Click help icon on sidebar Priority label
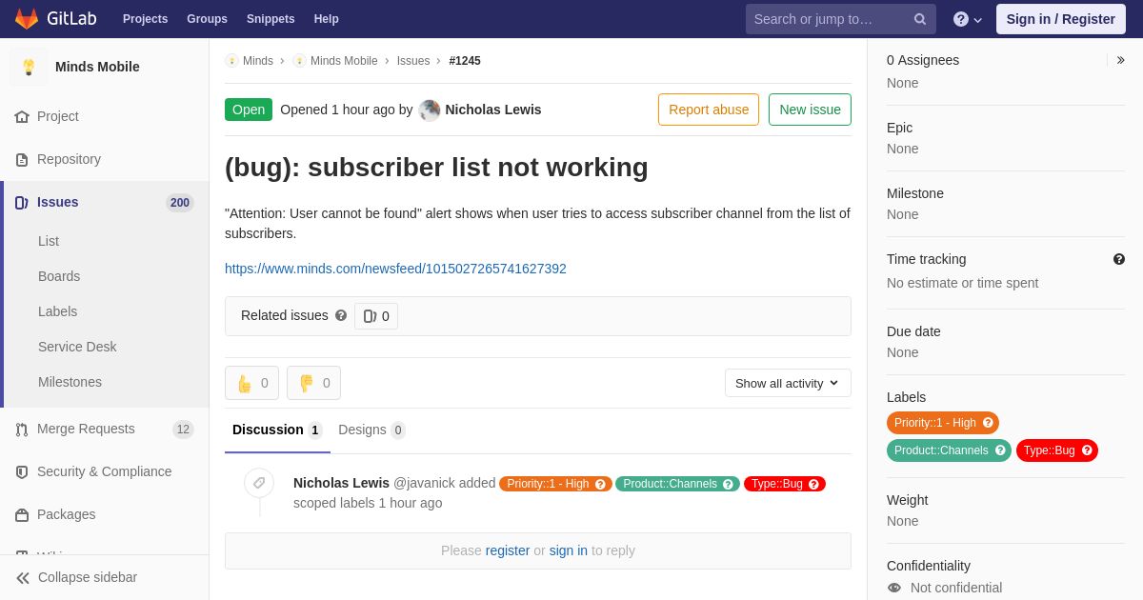 pos(988,423)
